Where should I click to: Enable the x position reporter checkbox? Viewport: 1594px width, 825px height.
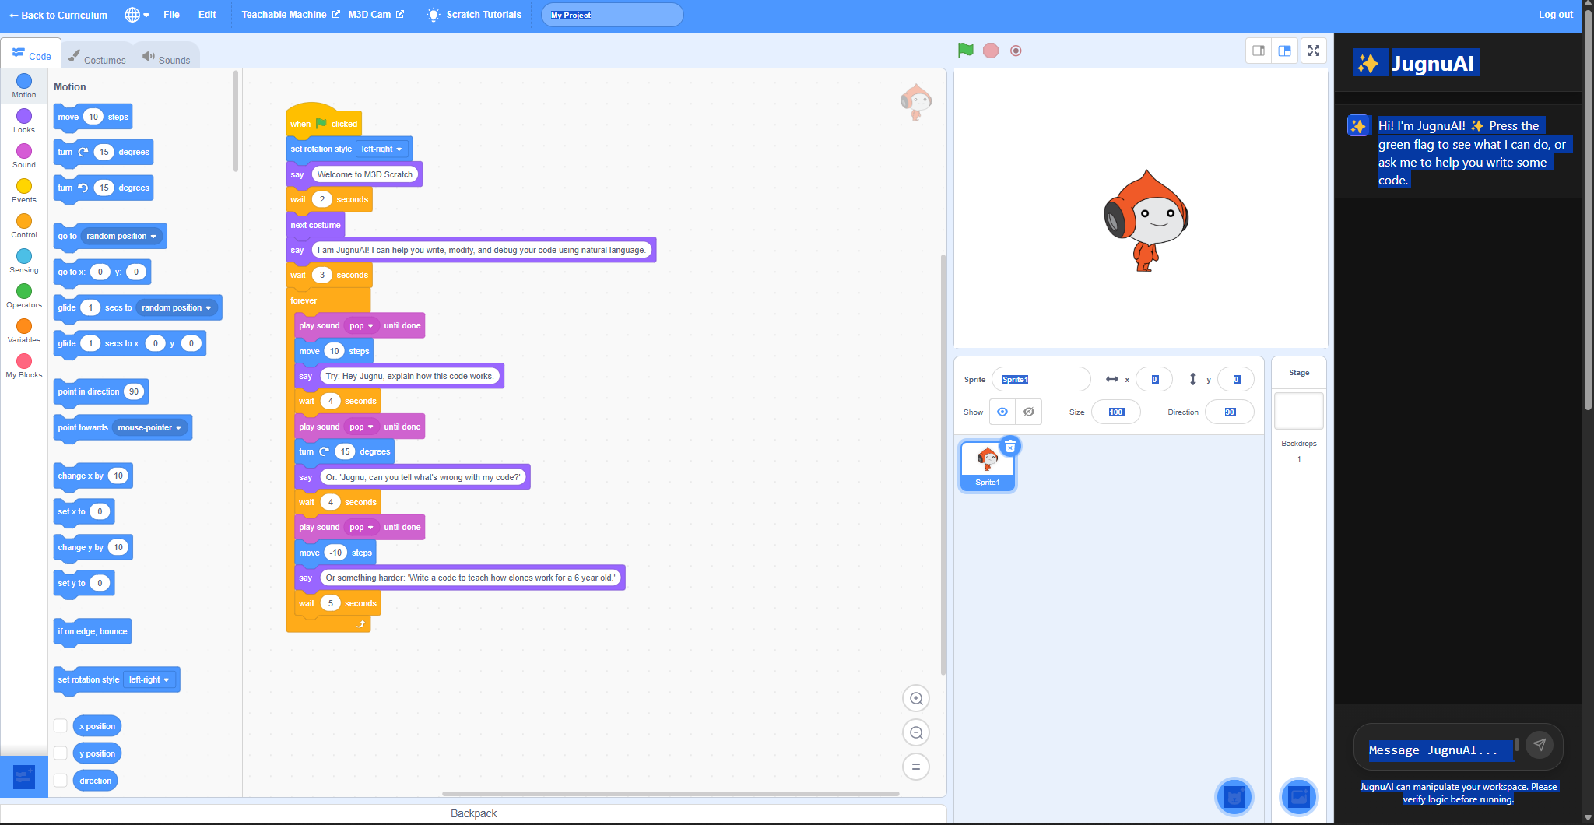tap(61, 726)
